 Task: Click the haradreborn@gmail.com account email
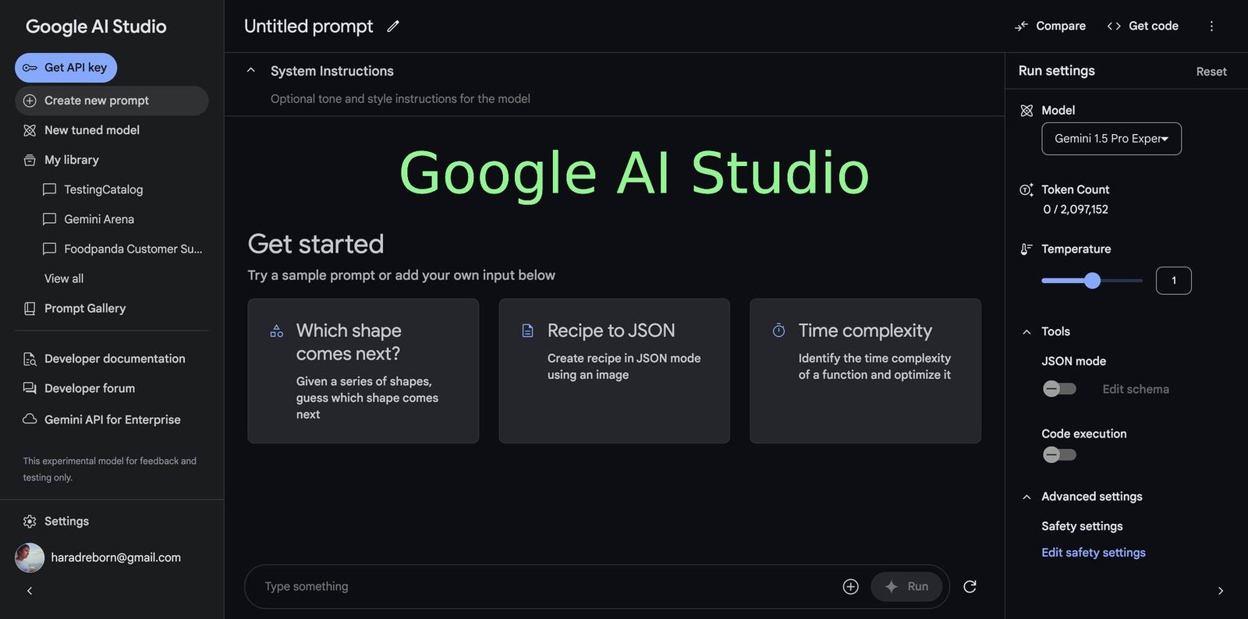point(115,557)
